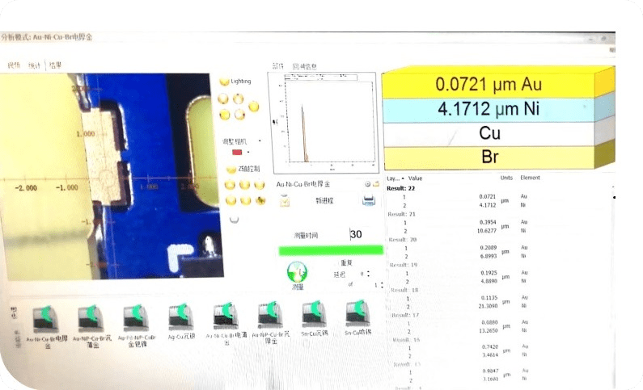Click the green measurement progress bar

pos(331,250)
